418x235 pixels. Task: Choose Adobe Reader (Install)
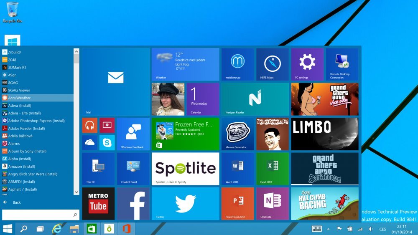pos(37,128)
